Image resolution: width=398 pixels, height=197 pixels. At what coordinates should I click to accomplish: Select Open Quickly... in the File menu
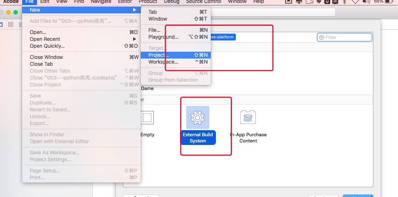[x=81, y=46]
